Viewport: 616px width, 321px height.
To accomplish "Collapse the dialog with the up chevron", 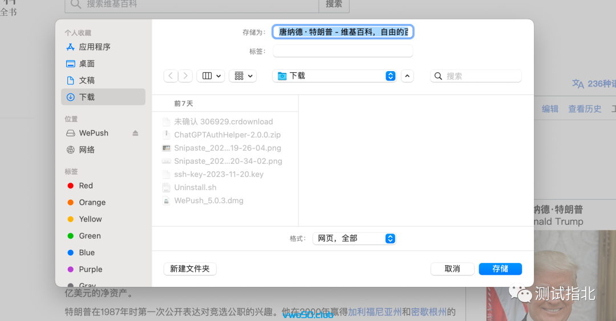I will [407, 76].
